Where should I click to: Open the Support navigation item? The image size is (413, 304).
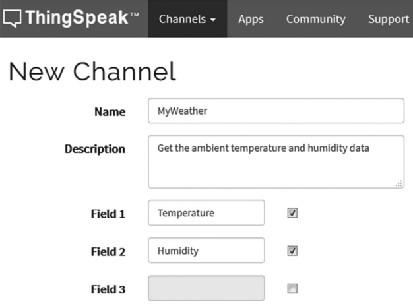(389, 19)
